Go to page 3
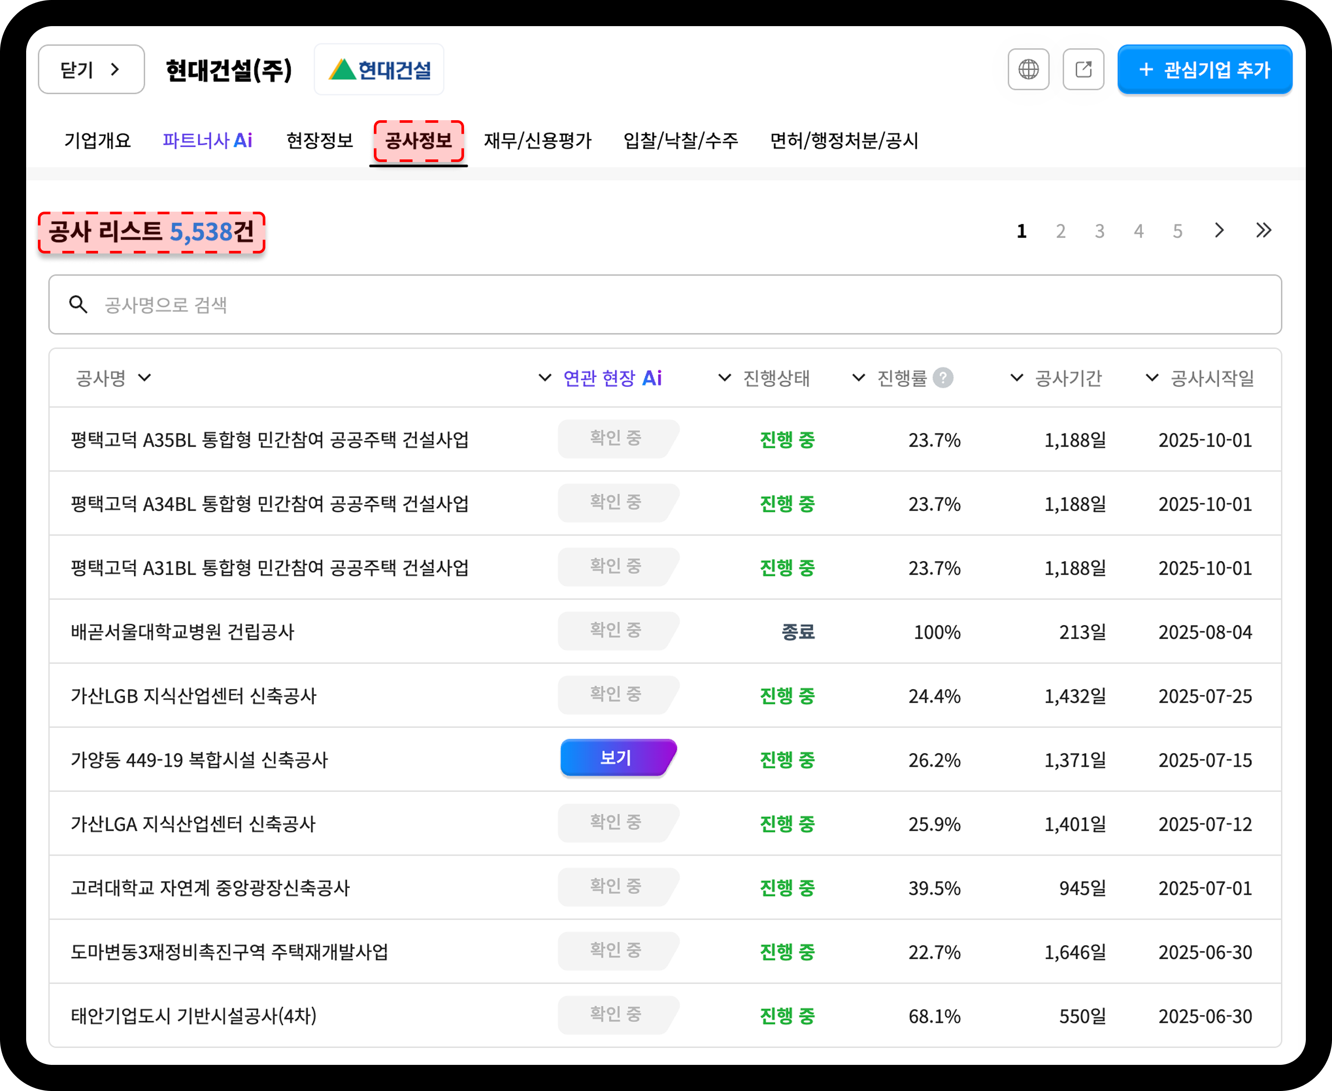 [1099, 231]
